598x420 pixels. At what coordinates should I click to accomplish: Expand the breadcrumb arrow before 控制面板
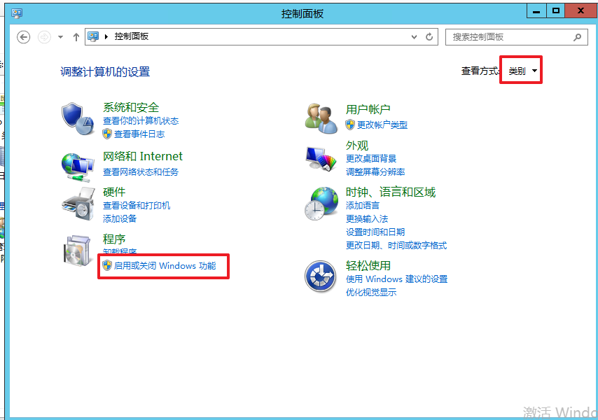click(x=106, y=36)
